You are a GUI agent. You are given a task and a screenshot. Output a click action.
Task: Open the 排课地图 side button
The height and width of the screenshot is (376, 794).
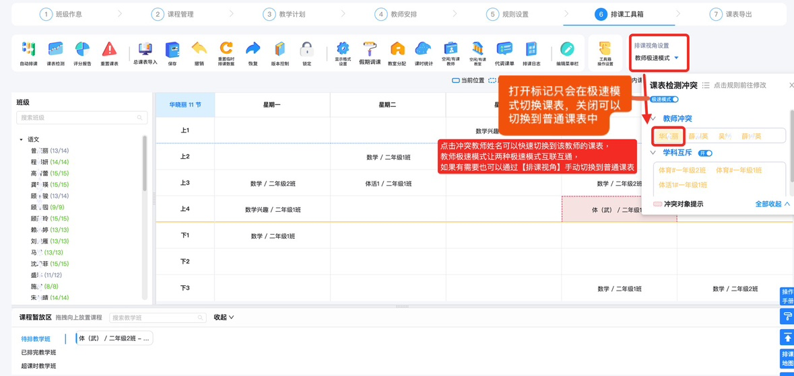[x=787, y=359]
